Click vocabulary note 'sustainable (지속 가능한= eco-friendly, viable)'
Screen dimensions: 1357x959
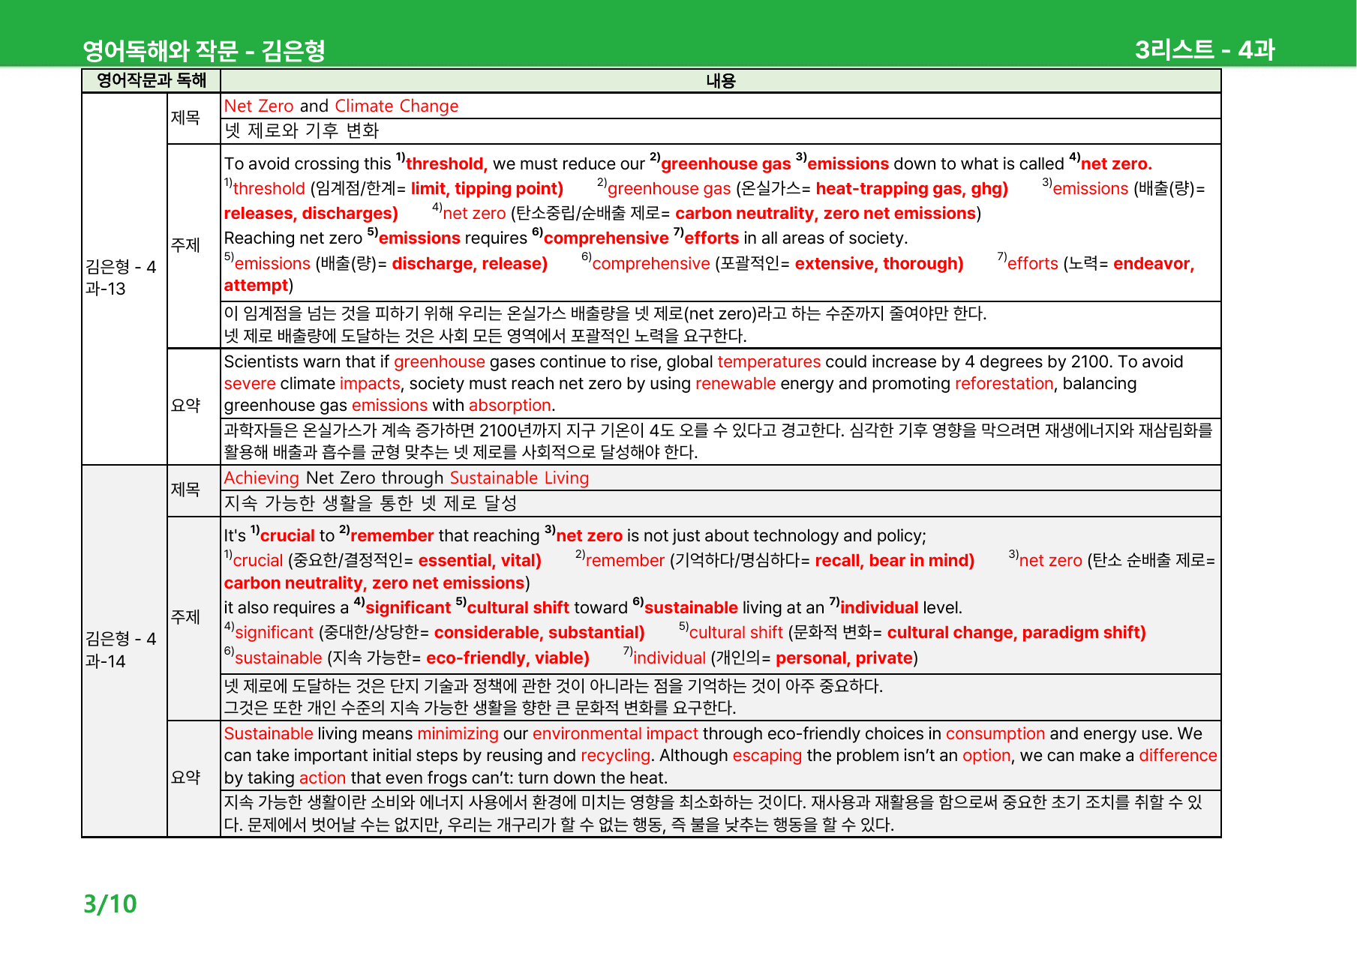coord(407,658)
